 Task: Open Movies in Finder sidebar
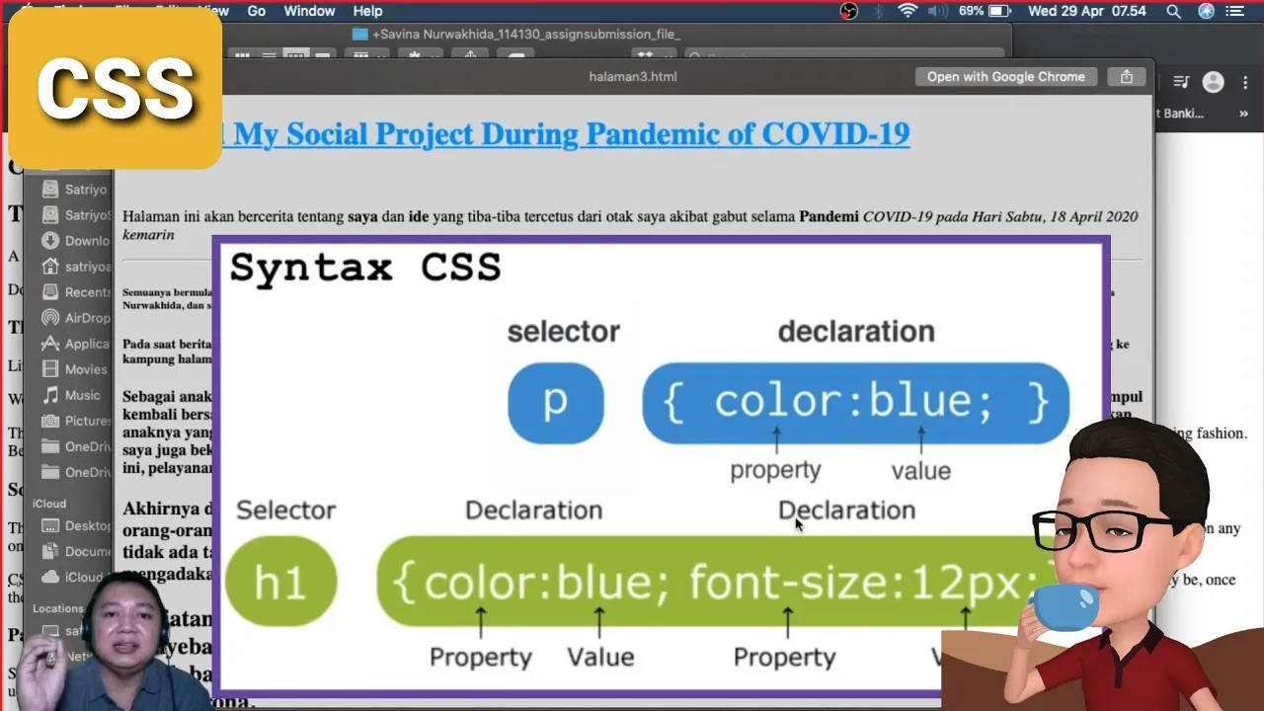(74, 369)
